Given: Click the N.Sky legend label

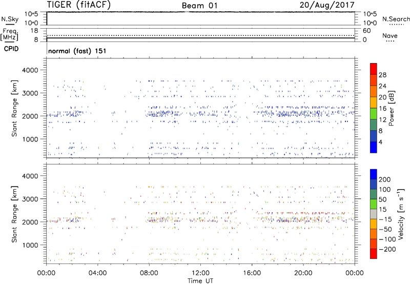Looking at the screenshot, I should tap(10, 19).
